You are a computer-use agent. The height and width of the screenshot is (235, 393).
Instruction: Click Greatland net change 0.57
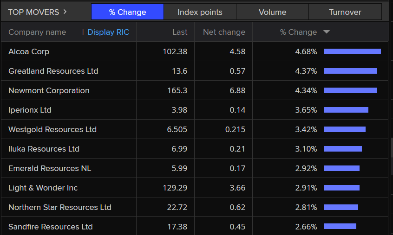click(x=237, y=71)
